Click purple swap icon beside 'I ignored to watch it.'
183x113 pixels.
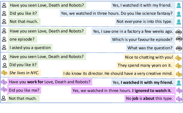[179, 90]
